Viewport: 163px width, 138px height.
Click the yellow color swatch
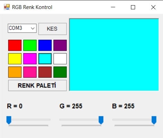tap(15, 59)
